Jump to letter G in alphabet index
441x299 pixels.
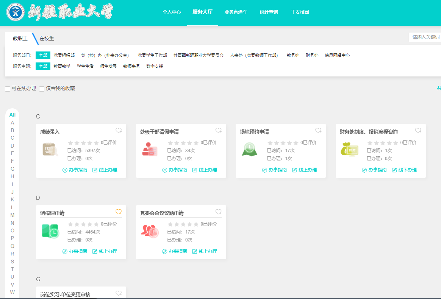pos(13,169)
